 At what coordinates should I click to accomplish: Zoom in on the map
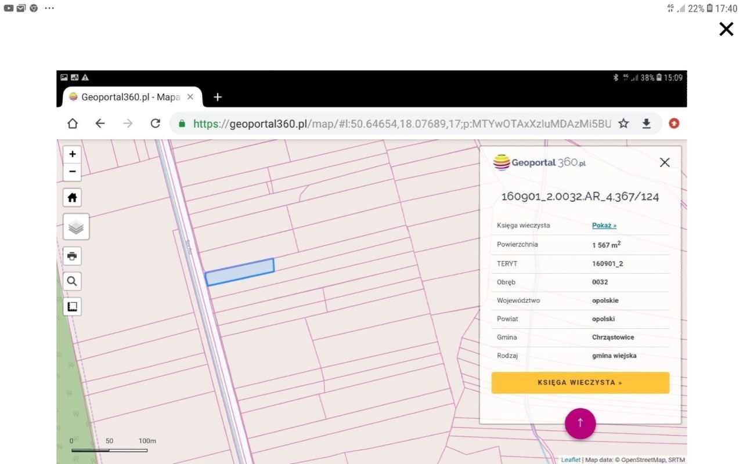point(73,154)
